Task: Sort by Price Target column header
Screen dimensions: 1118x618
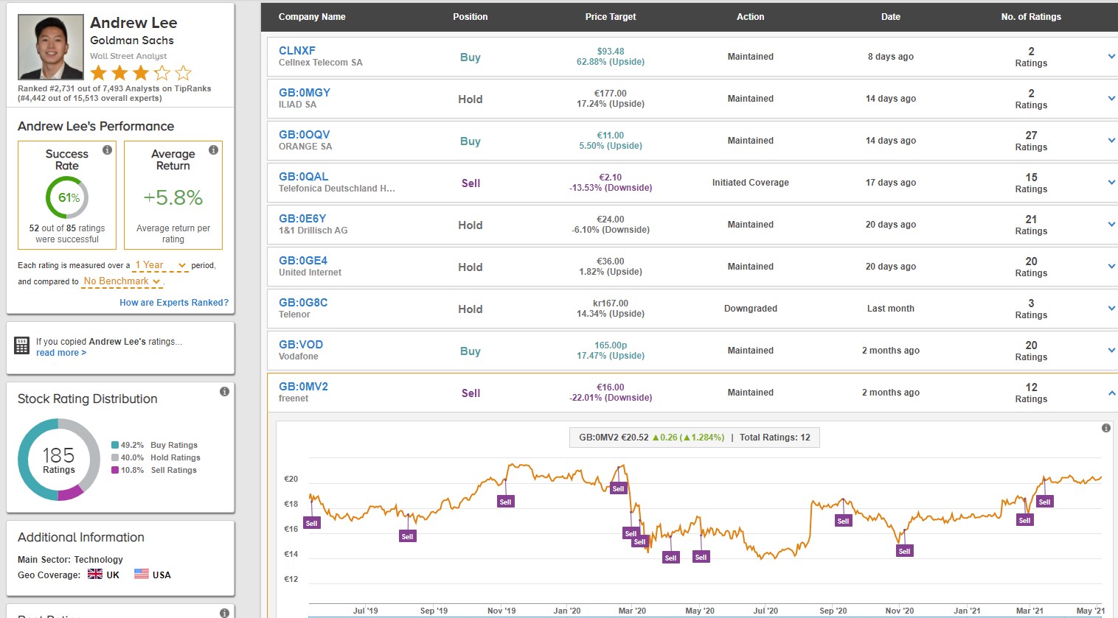Action: pyautogui.click(x=611, y=17)
